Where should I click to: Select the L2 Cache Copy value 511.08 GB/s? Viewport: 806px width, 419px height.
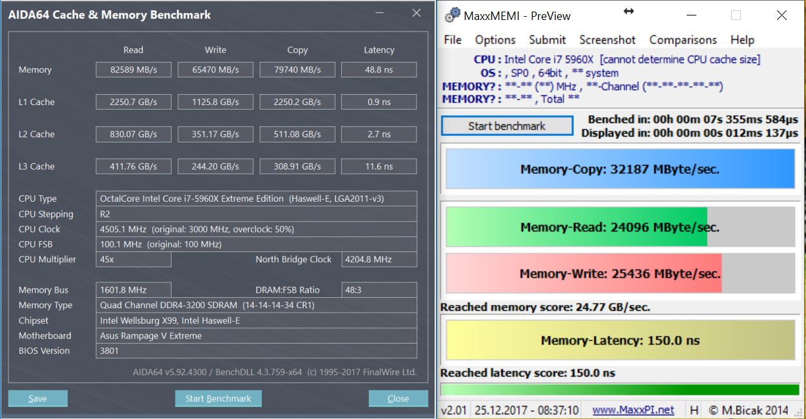297,134
